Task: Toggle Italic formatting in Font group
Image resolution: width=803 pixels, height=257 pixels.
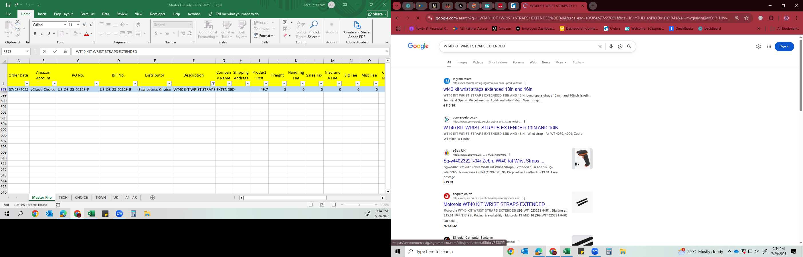Action: point(42,34)
